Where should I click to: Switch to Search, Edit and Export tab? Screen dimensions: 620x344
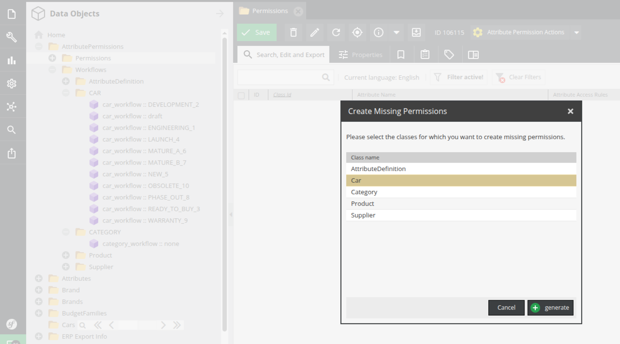pos(283,55)
